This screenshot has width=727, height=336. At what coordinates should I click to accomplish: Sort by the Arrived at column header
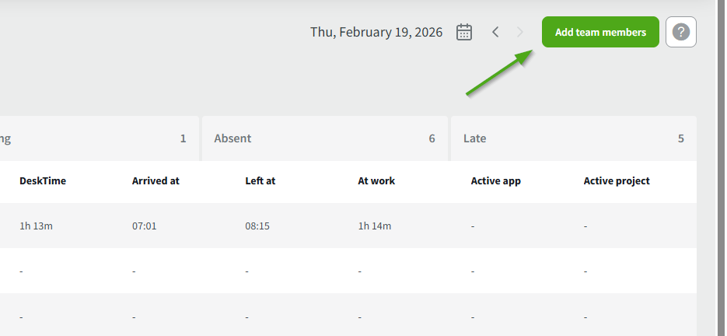pos(156,181)
